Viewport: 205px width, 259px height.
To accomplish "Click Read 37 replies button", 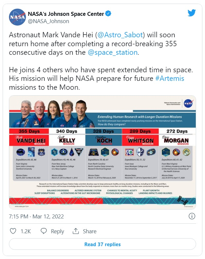I will pyautogui.click(x=102, y=244).
